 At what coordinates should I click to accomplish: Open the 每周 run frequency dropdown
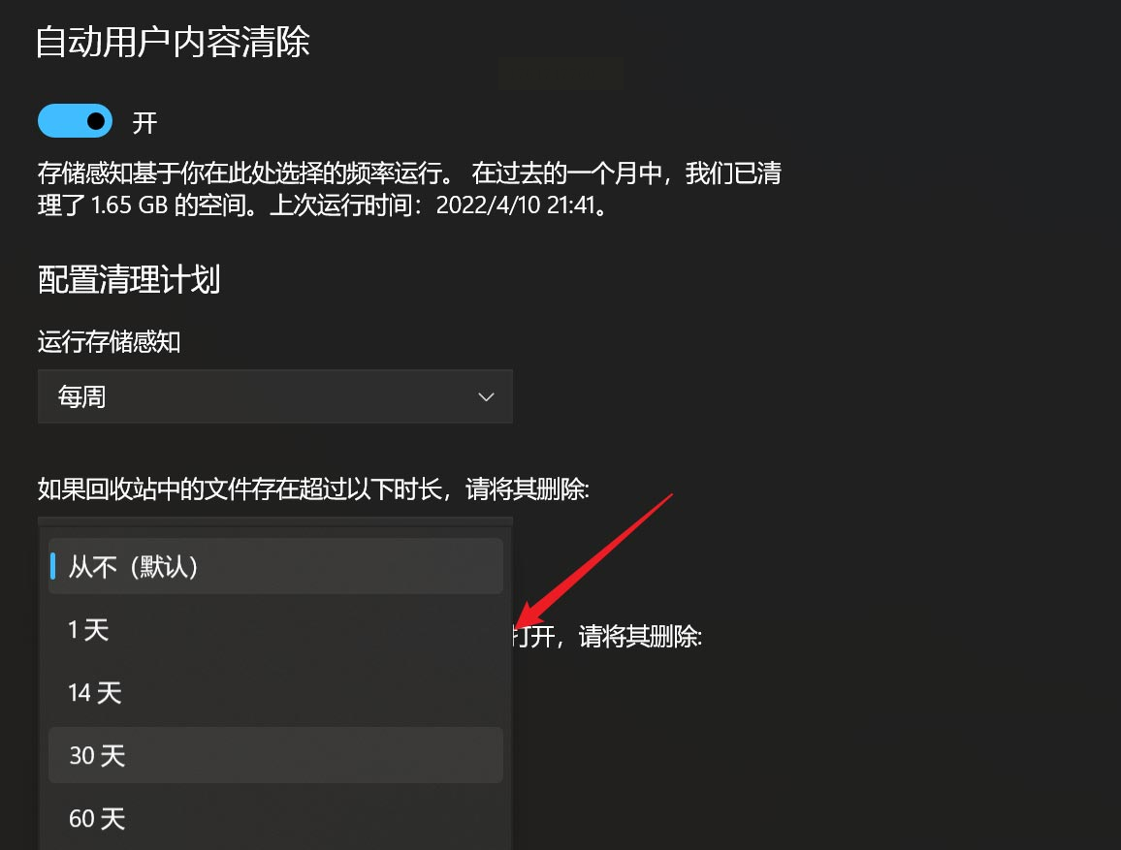[x=275, y=396]
